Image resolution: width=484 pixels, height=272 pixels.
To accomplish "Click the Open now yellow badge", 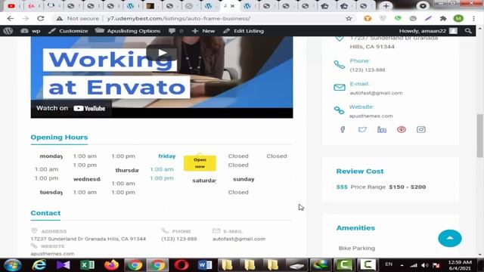I will [x=200, y=163].
